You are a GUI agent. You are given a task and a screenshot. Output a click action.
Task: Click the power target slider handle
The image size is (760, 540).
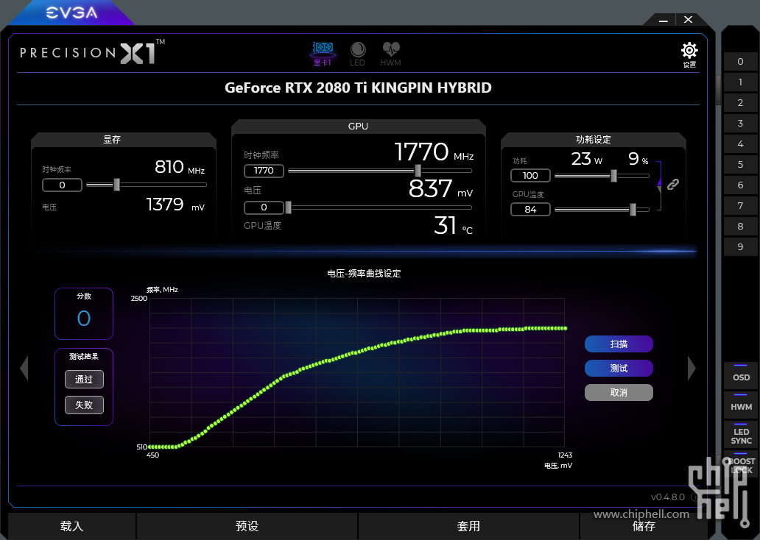tap(613, 175)
